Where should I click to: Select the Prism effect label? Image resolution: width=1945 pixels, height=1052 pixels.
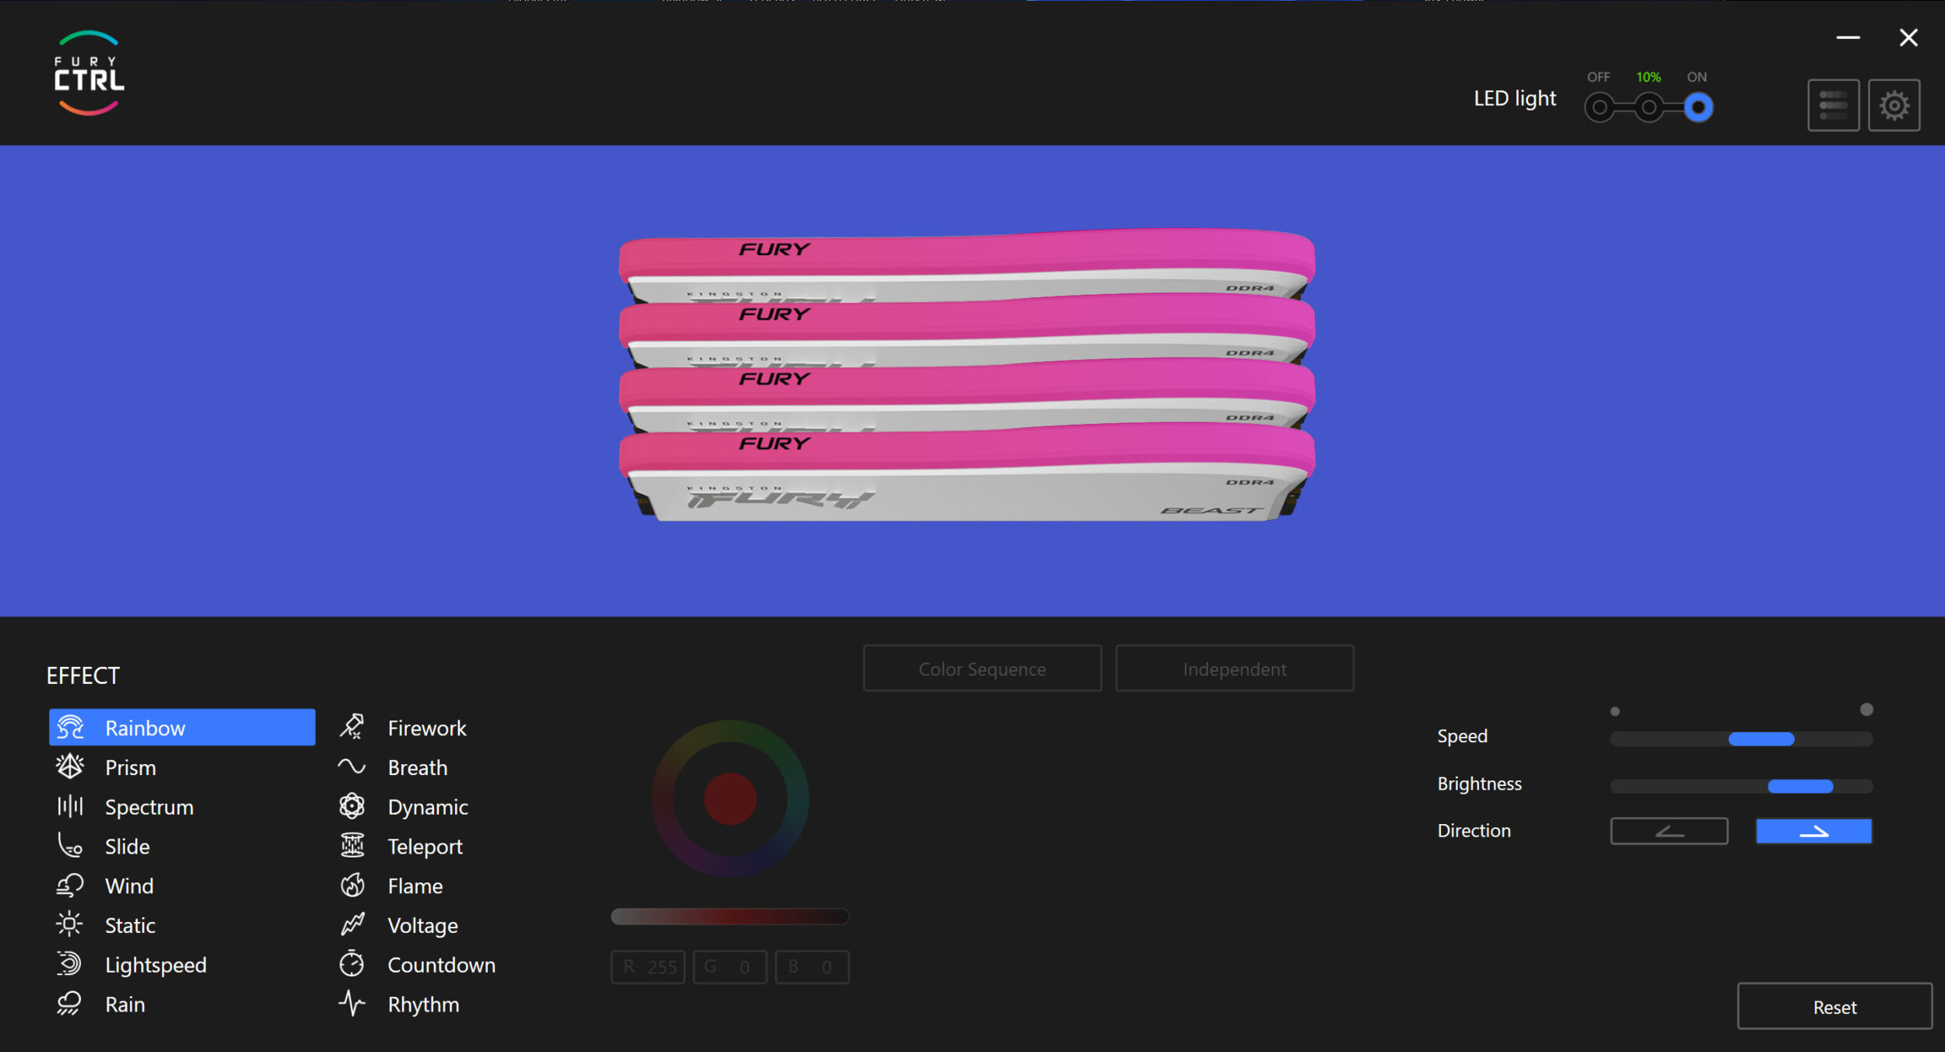tap(131, 768)
